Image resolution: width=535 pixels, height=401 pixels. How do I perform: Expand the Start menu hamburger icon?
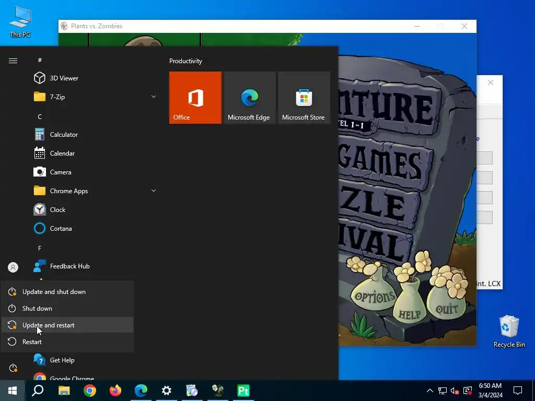click(x=13, y=61)
